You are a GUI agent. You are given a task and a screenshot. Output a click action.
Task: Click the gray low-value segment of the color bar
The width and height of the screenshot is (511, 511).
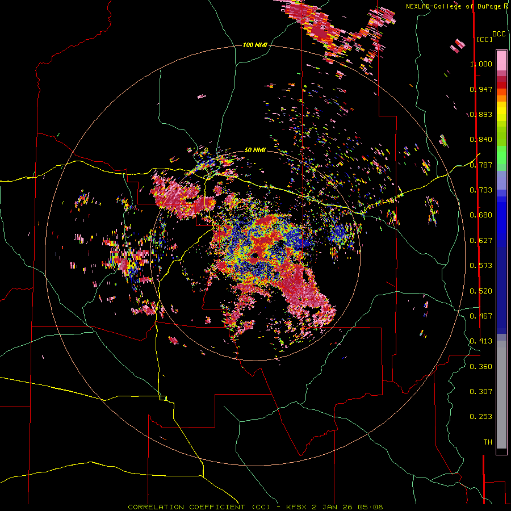point(501,395)
